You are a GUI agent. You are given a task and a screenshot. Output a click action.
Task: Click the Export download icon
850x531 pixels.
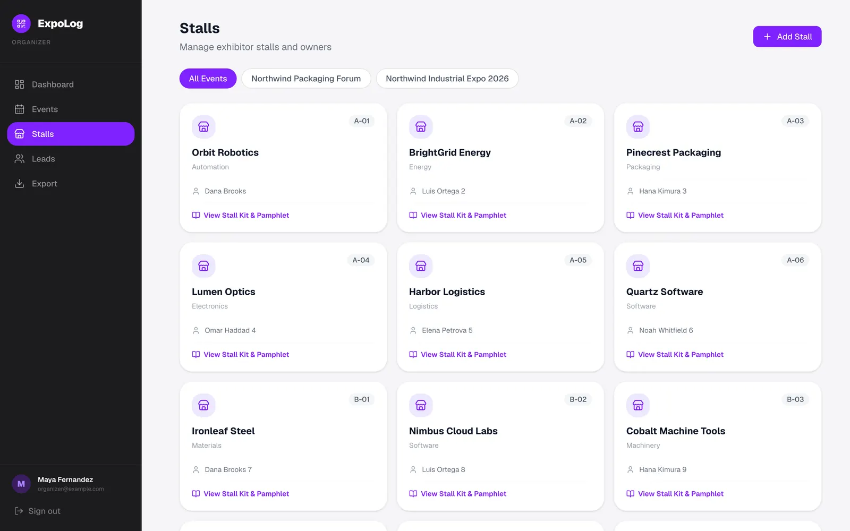pos(20,184)
